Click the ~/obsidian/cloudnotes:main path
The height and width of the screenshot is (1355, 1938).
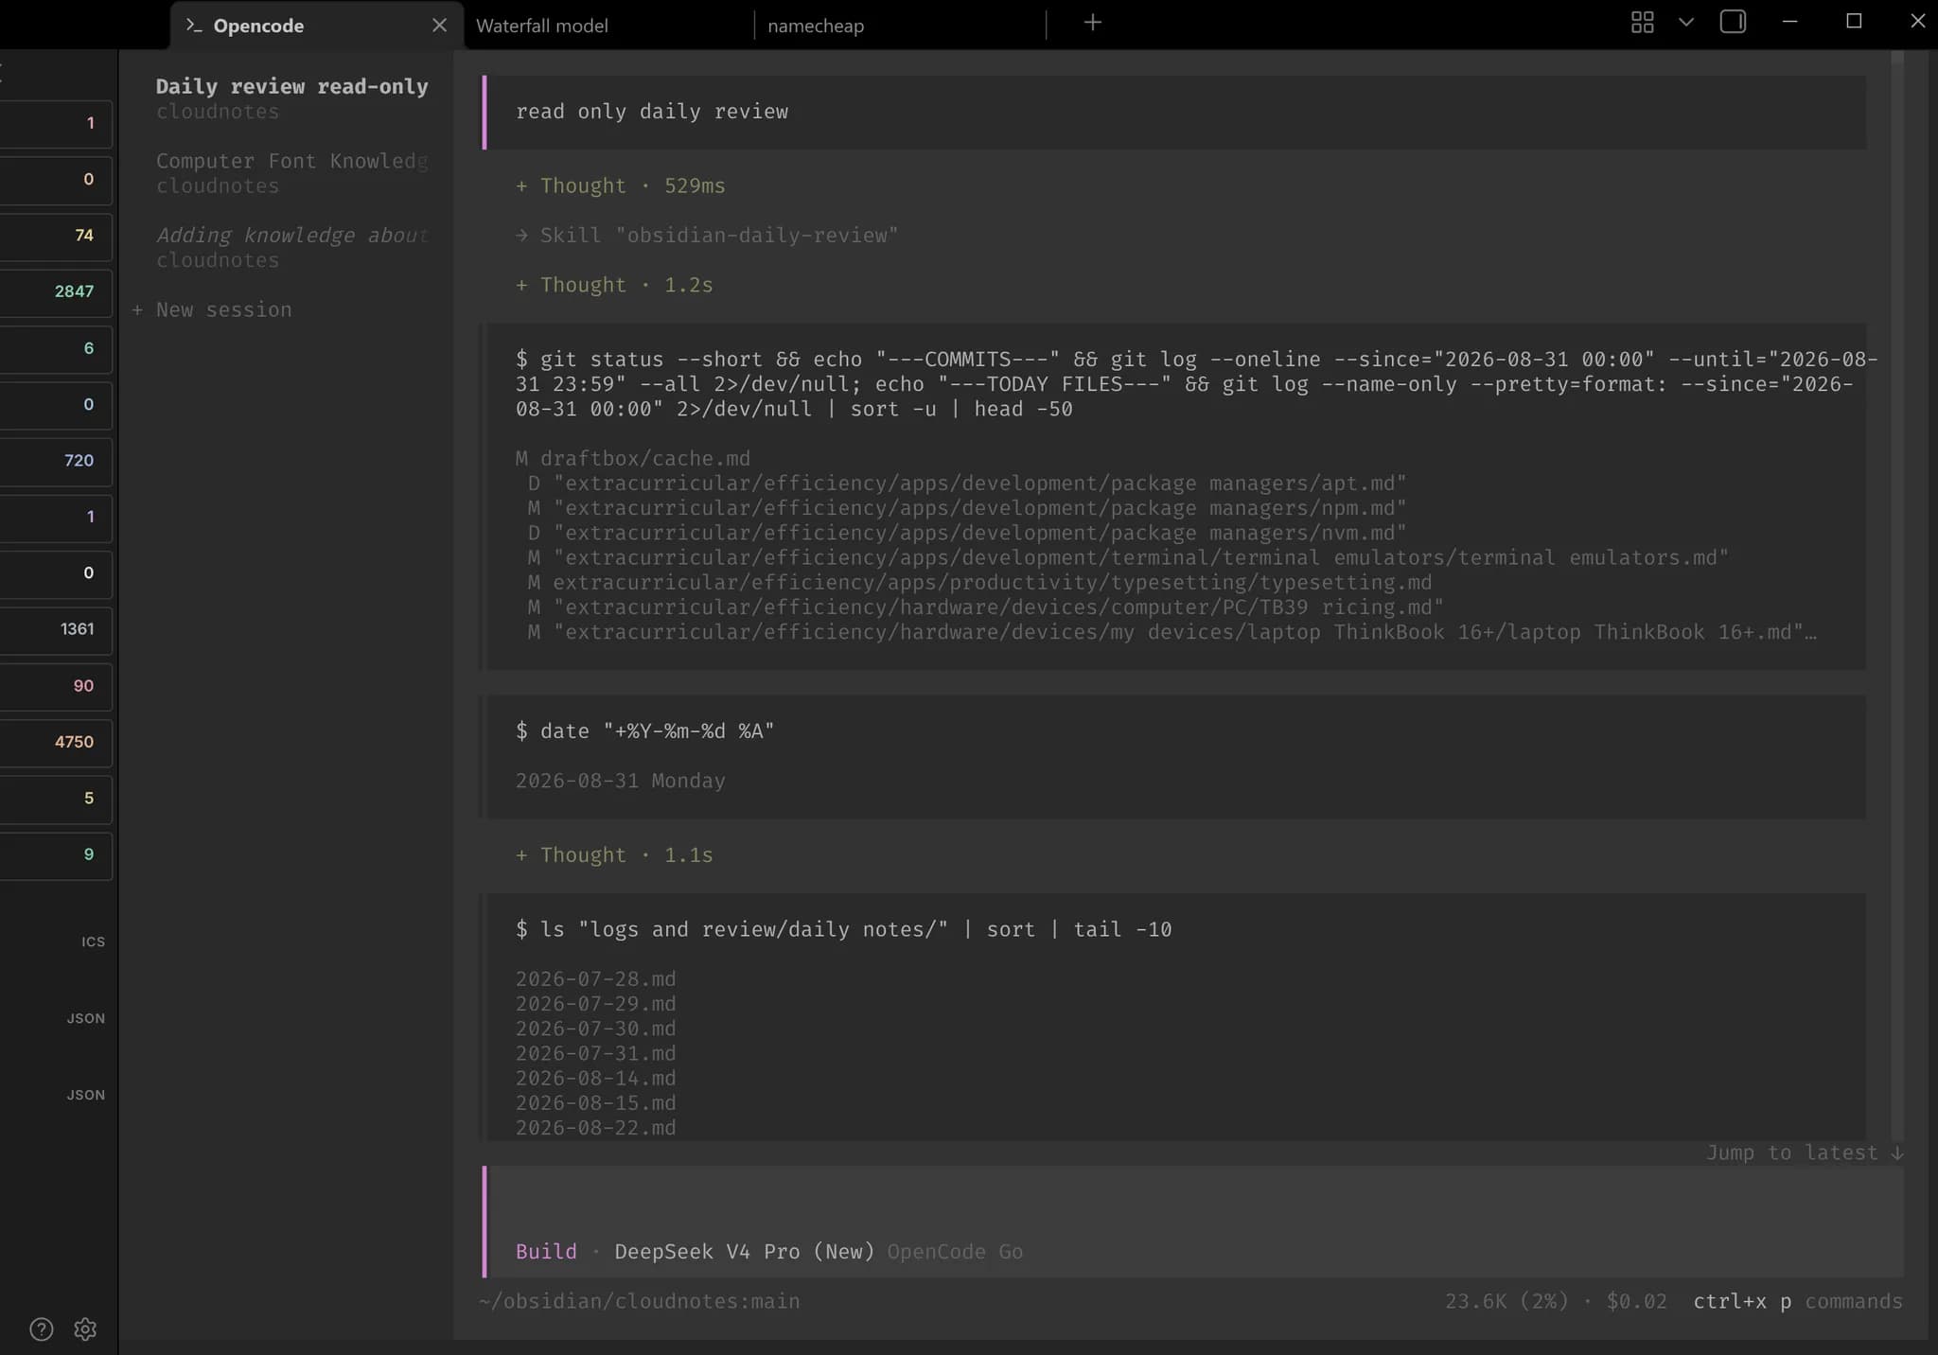[640, 1302]
